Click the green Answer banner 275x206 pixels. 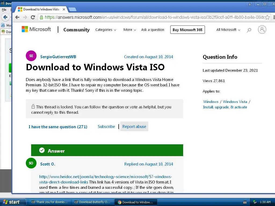click(107, 150)
